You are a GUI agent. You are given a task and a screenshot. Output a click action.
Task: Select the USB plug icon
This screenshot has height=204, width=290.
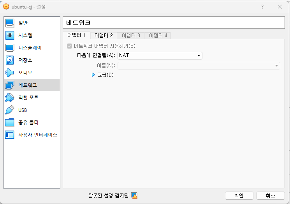10,110
